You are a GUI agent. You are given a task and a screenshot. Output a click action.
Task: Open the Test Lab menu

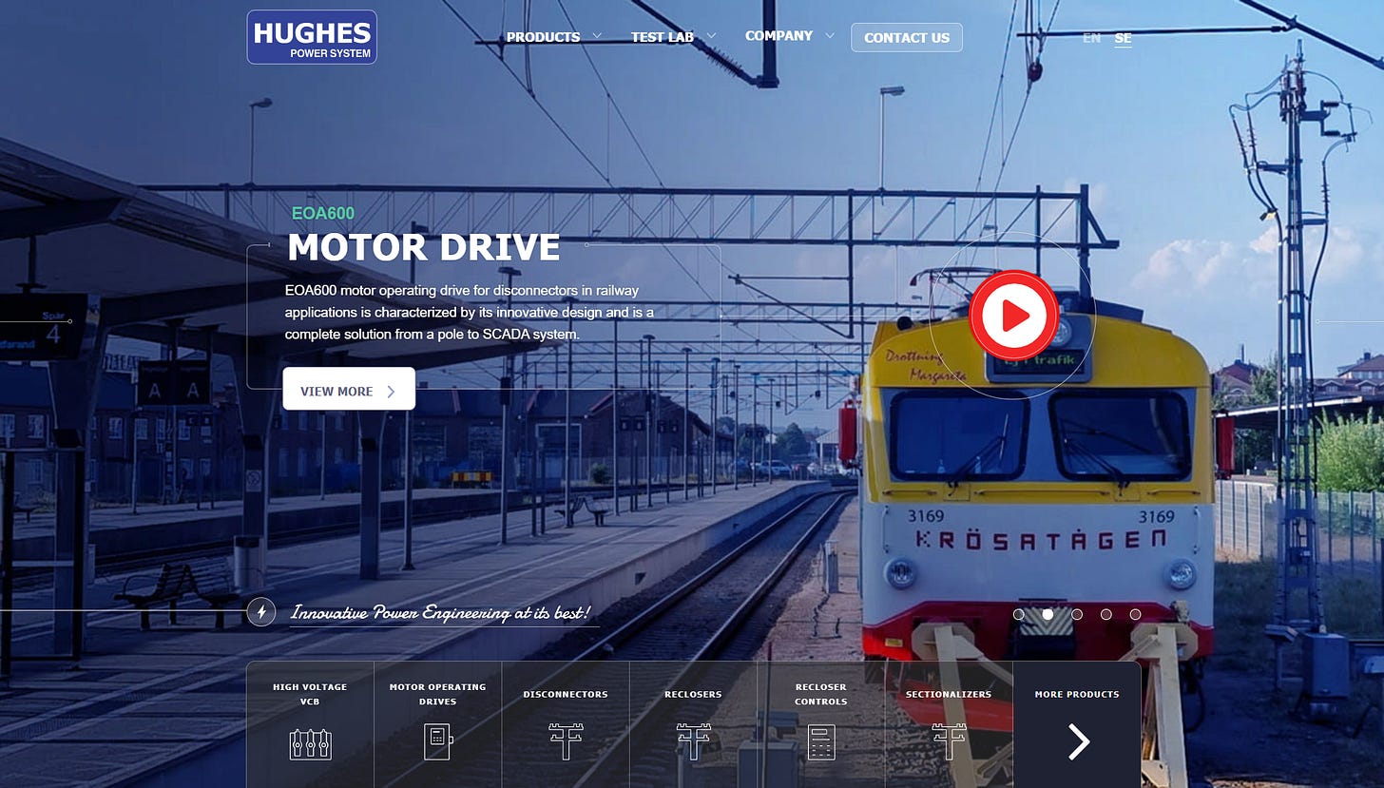click(x=662, y=37)
